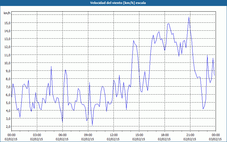Click the "03/02/15" date label
The image size is (227, 142).
pyautogui.click(x=215, y=139)
